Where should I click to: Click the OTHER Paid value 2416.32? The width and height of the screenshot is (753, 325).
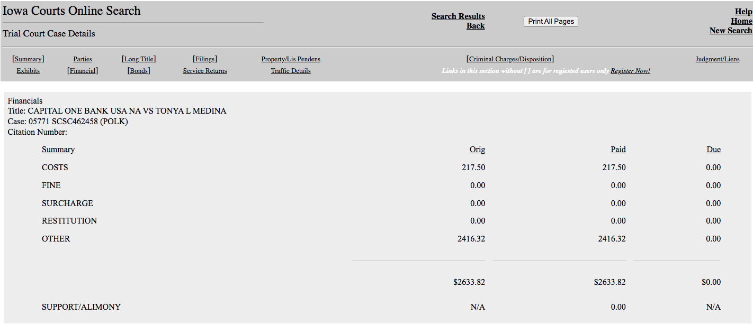point(612,239)
